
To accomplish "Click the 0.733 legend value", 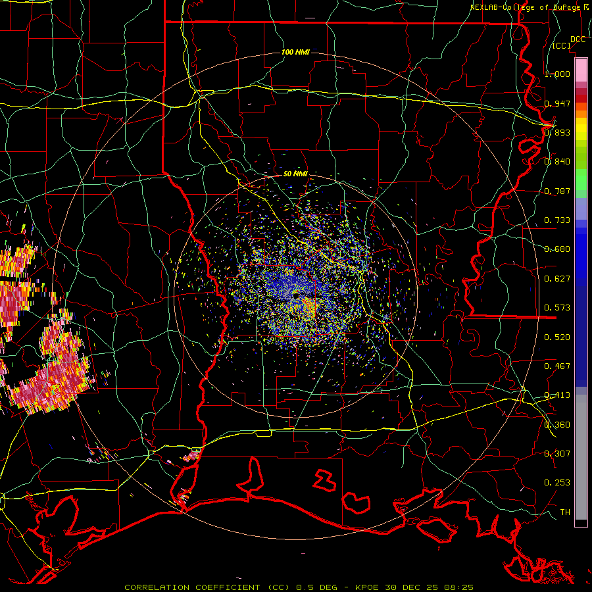I will [557, 220].
